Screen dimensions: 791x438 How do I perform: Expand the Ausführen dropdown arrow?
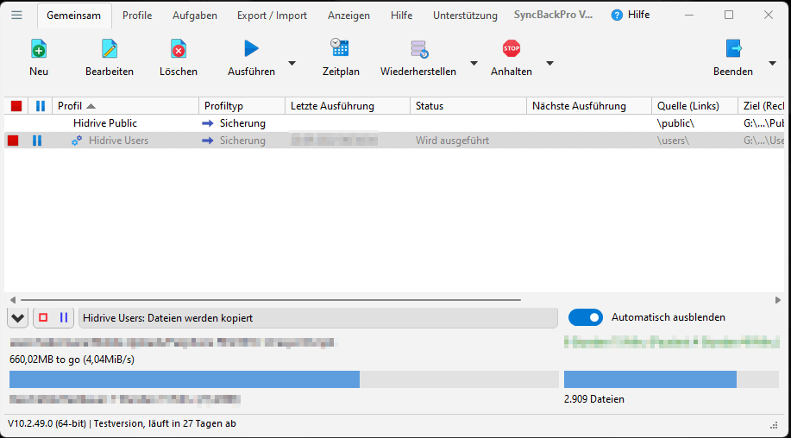point(292,63)
